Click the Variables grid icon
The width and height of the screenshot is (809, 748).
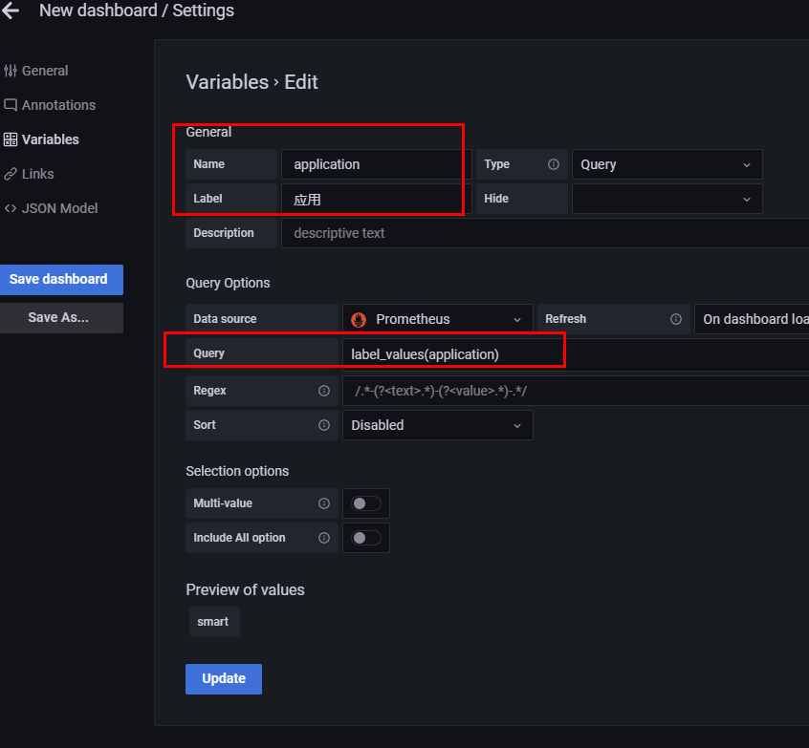tap(11, 139)
